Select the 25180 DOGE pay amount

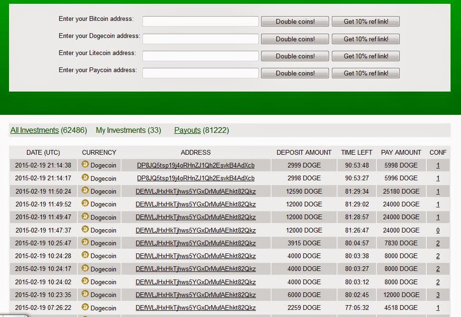point(401,192)
